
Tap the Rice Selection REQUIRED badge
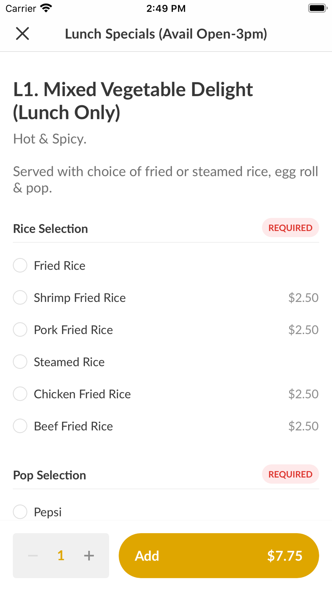tap(290, 228)
